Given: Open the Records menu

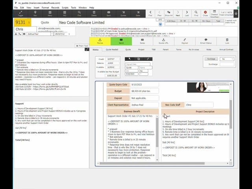Looking at the screenshot, I should pyautogui.click(x=55, y=7).
